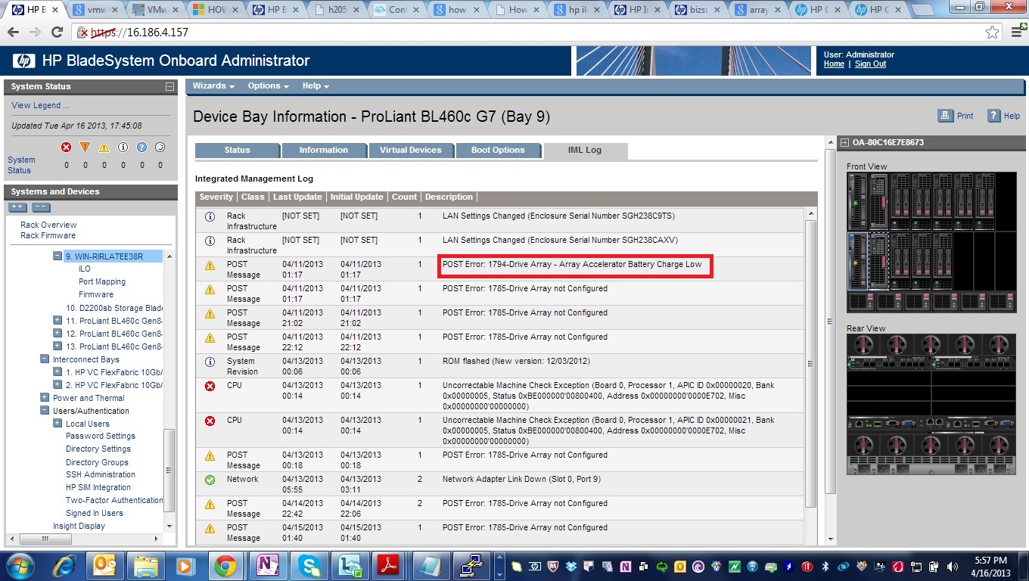This screenshot has width=1029, height=581.
Task: Open PuTTY from the taskbar
Action: click(472, 565)
